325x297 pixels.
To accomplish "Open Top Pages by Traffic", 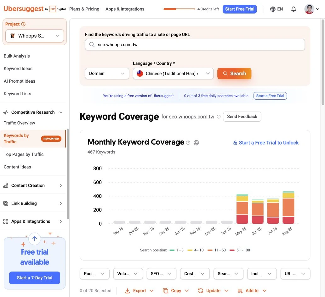I will pos(24,155).
